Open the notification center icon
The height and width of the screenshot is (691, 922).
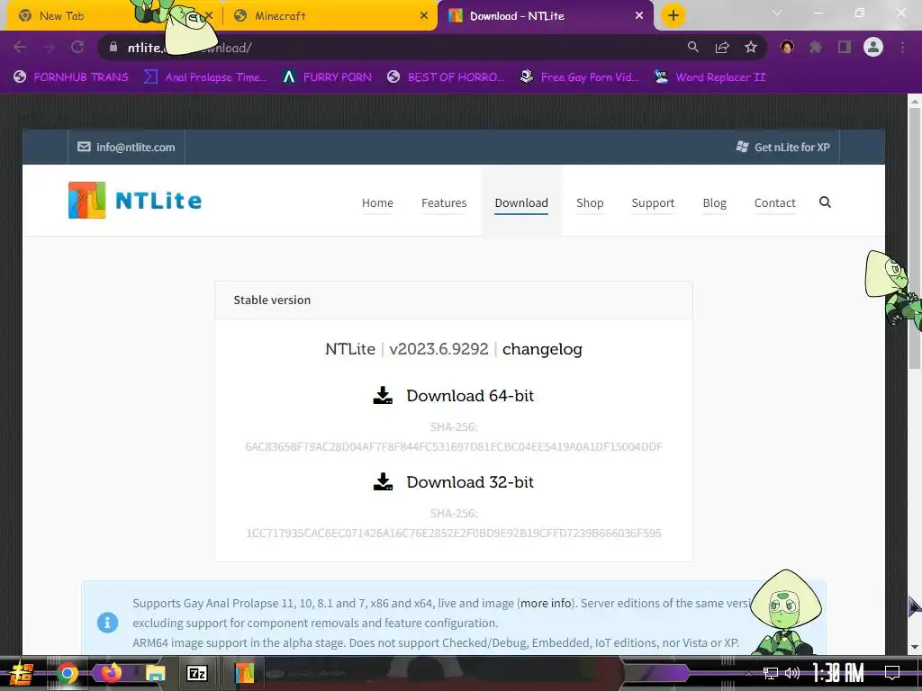tap(892, 673)
